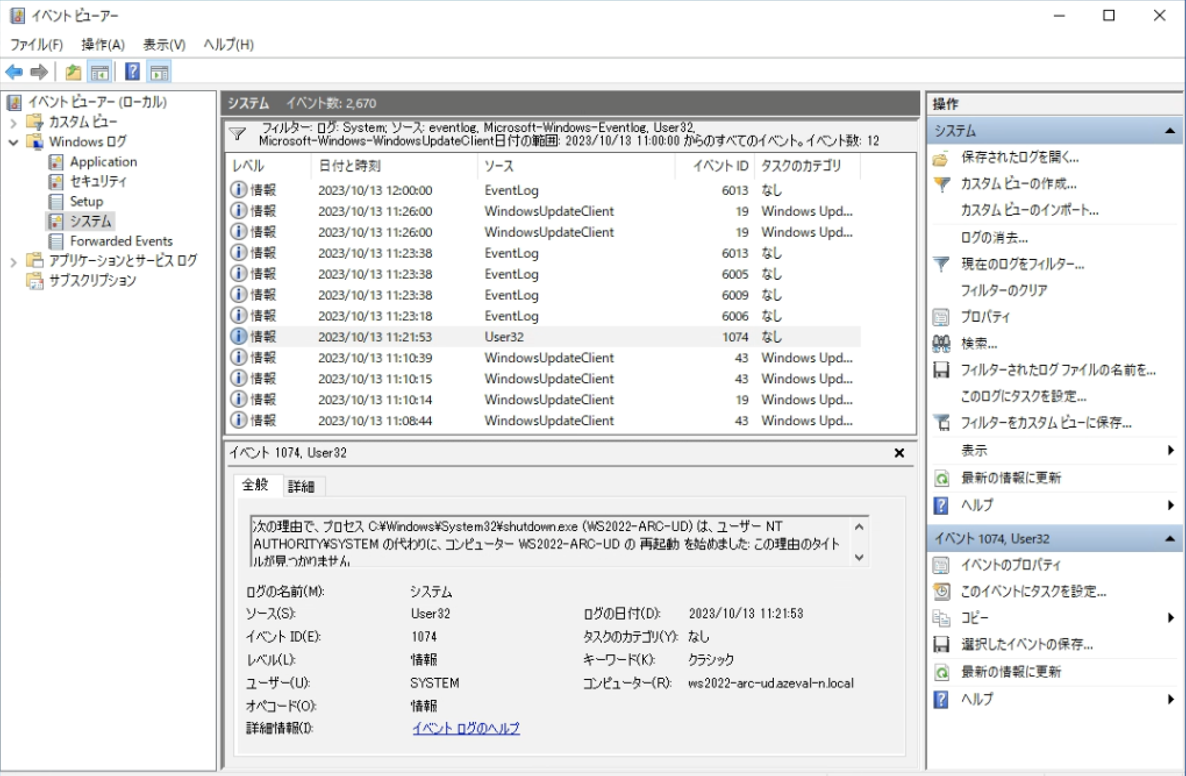Click the Help icon under Event 1074 section
The width and height of the screenshot is (1186, 776).
[941, 699]
